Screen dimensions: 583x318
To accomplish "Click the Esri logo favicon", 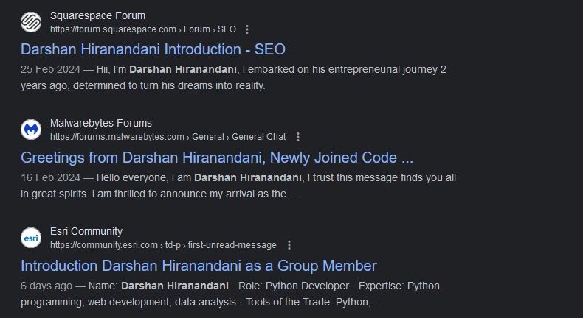I will click(30, 238).
